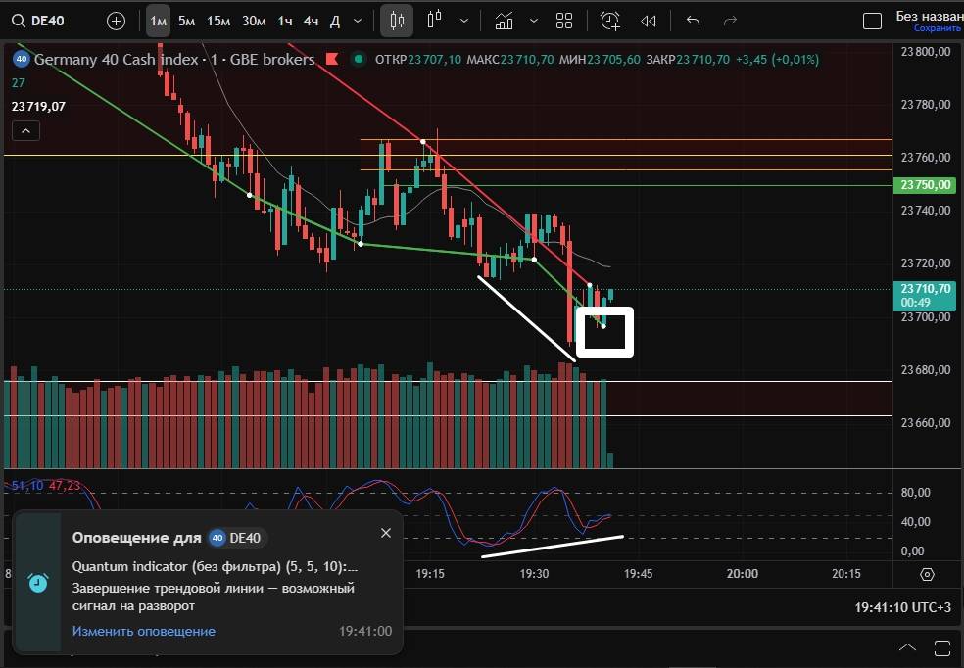The image size is (964, 668).
Task: Open the layout selection square icon
Action: click(x=872, y=21)
